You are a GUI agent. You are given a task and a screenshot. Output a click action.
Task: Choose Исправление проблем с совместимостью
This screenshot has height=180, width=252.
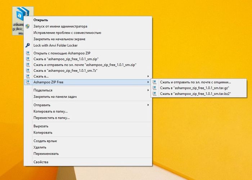(67, 33)
